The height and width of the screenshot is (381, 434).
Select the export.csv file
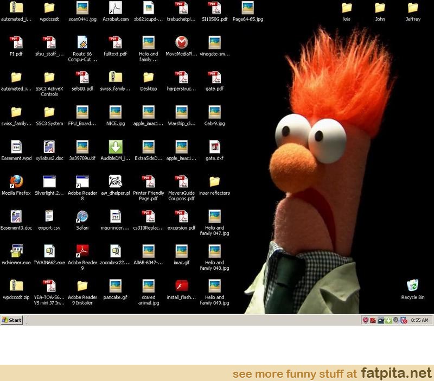[49, 216]
